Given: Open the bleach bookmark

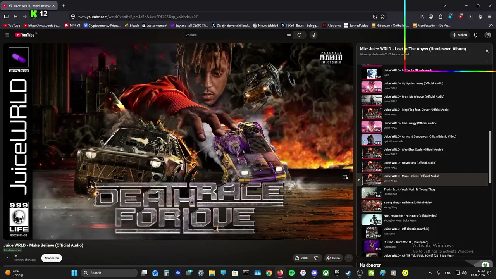Looking at the screenshot, I should [x=132, y=26].
